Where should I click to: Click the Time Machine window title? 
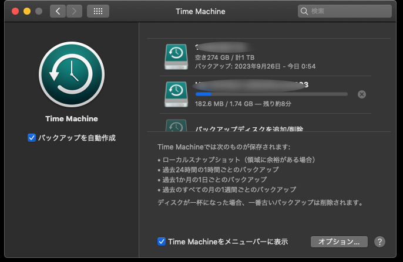200,11
